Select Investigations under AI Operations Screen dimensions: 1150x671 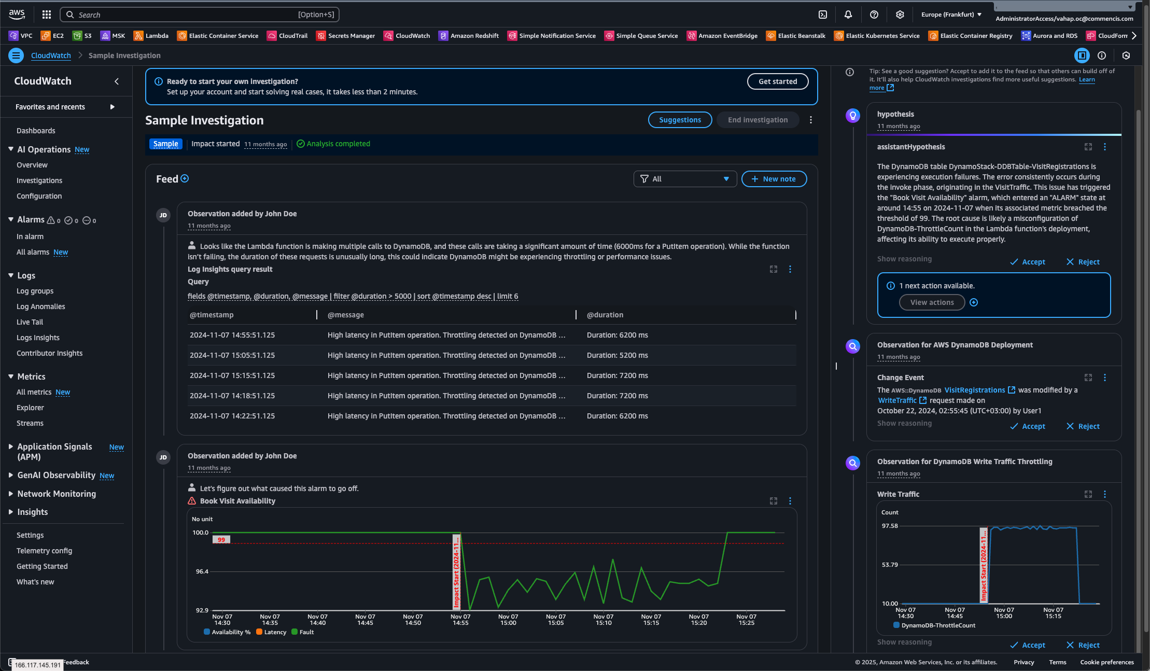pos(39,180)
